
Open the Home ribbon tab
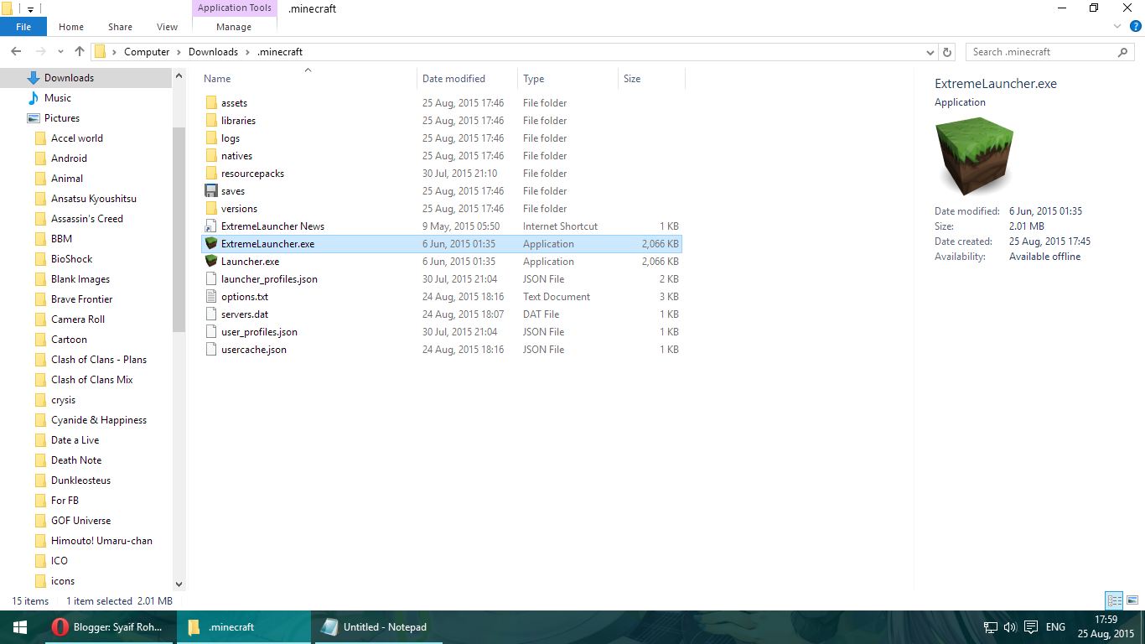point(71,27)
